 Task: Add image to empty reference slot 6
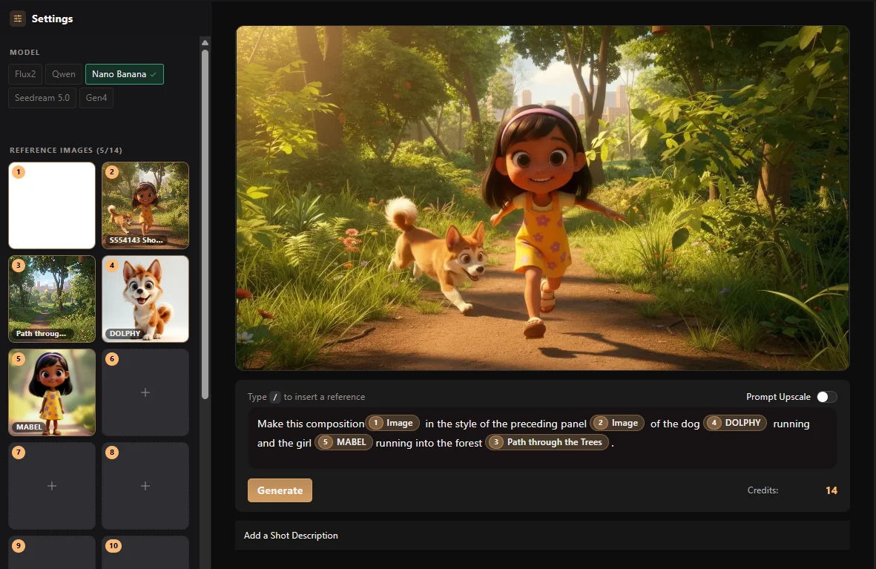pos(145,392)
